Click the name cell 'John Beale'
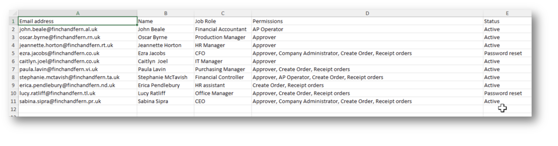The image size is (558, 146). (x=165, y=29)
